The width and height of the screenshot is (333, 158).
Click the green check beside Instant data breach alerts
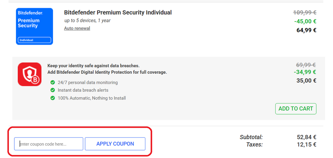click(x=53, y=90)
